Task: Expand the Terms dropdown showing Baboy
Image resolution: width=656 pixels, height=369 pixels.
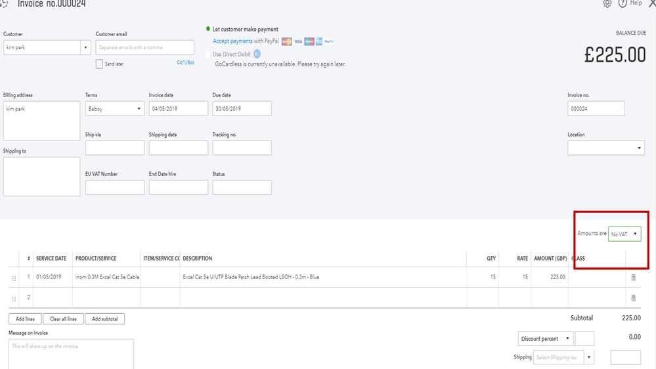Action: pos(115,109)
